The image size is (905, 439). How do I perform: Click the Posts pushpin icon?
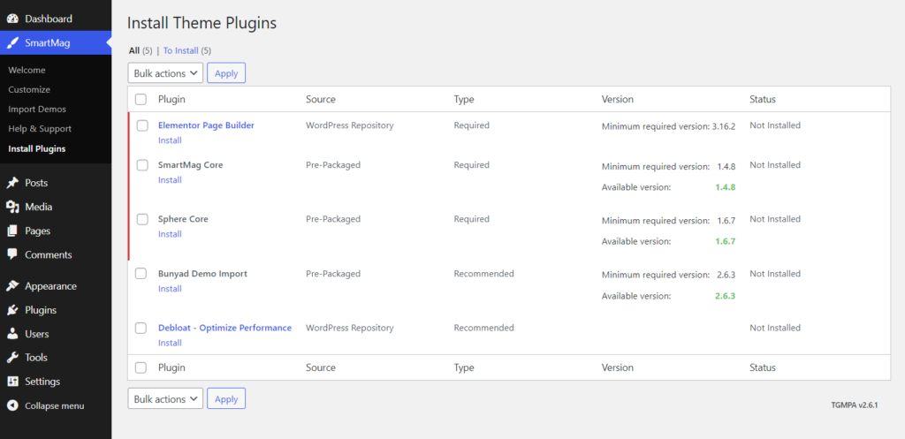[12, 183]
